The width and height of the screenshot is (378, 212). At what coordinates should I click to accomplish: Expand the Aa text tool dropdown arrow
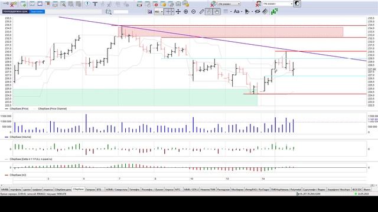[242, 12]
